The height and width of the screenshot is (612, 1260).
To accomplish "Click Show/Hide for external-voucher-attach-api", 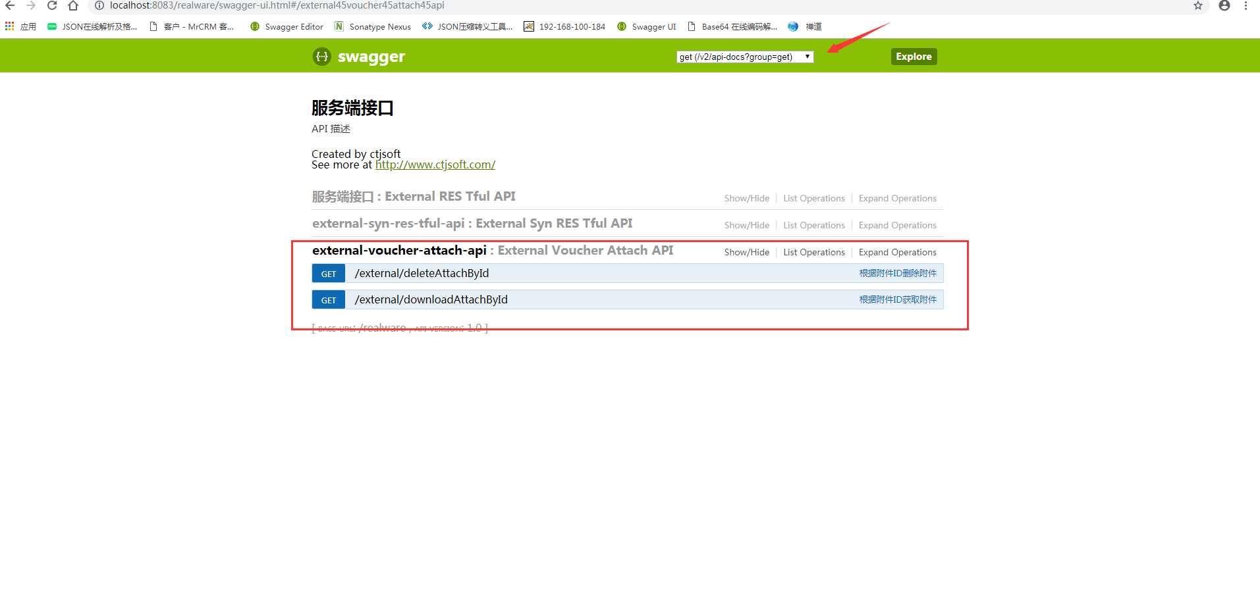I will click(746, 252).
